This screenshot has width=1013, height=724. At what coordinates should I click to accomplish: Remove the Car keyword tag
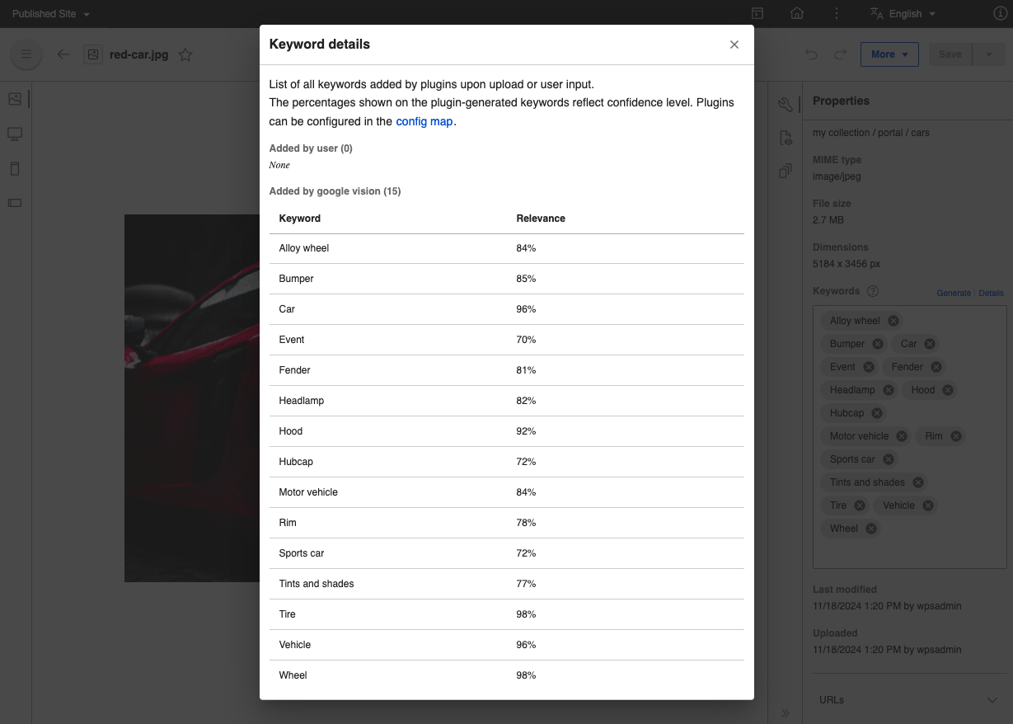point(929,344)
